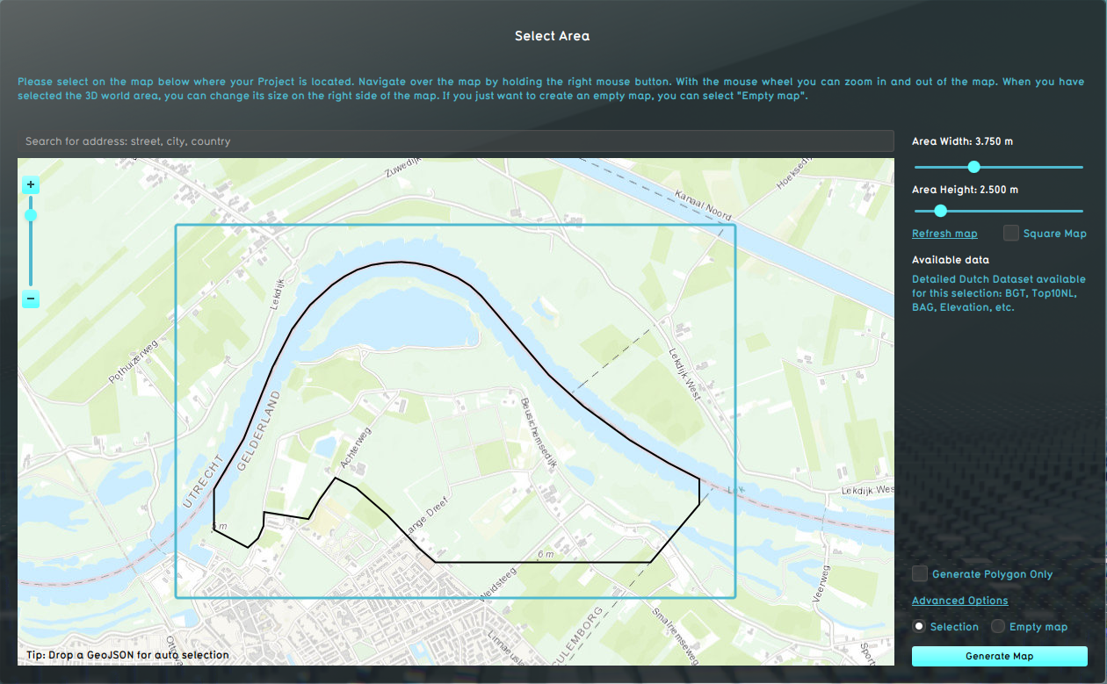Viewport: 1107px width, 684px height.
Task: Click the Refresh map link
Action: tap(944, 234)
